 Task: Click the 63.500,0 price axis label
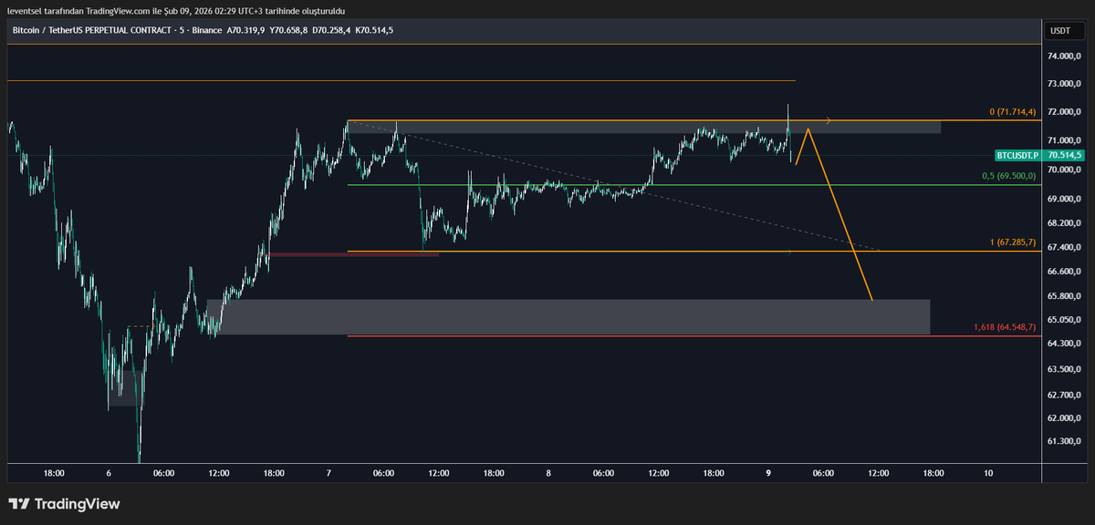pyautogui.click(x=1064, y=369)
